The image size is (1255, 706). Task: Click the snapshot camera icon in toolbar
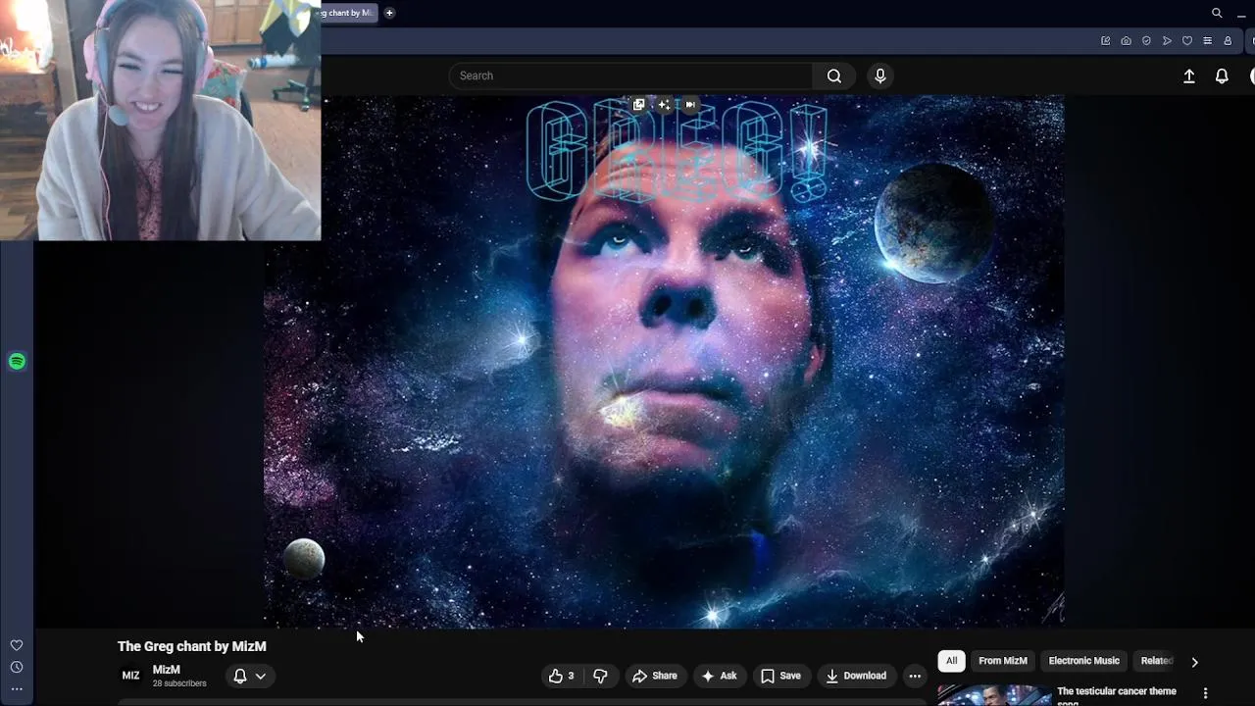pyautogui.click(x=1126, y=41)
